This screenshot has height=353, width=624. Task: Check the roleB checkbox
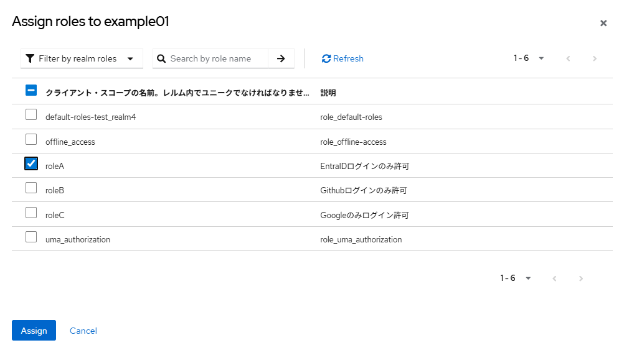pos(31,188)
